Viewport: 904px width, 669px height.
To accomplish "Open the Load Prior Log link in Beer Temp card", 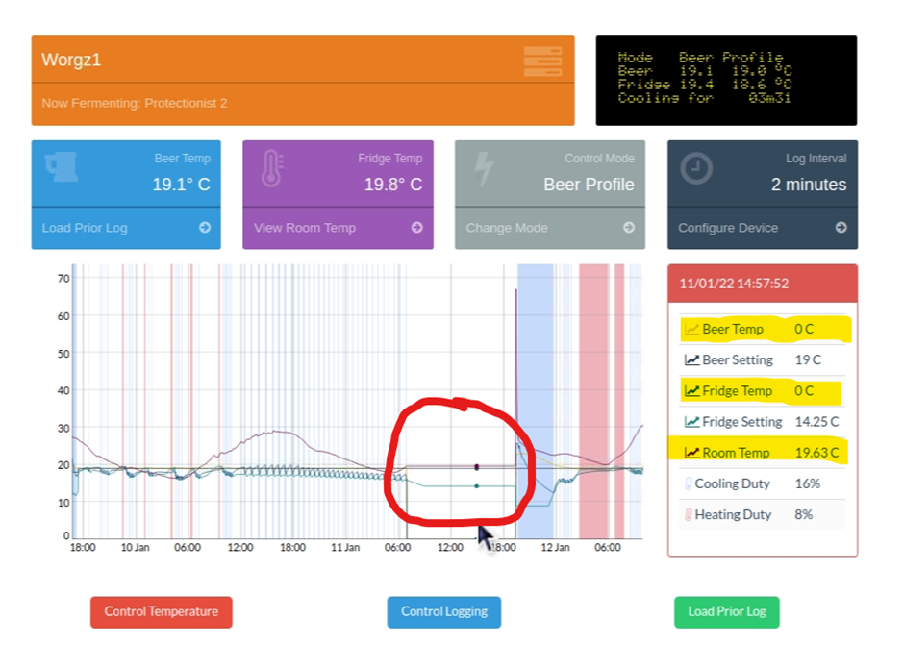I will 85,228.
